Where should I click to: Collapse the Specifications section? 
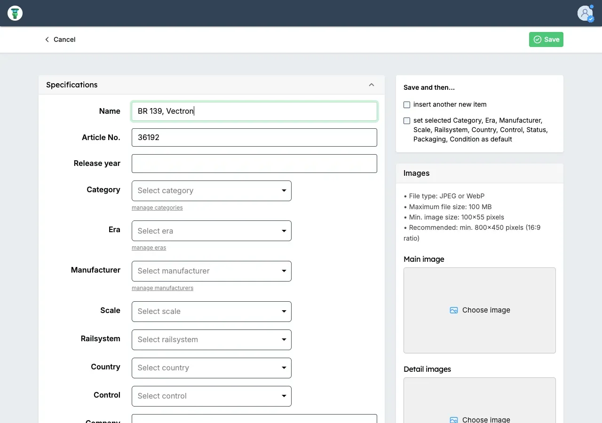372,85
